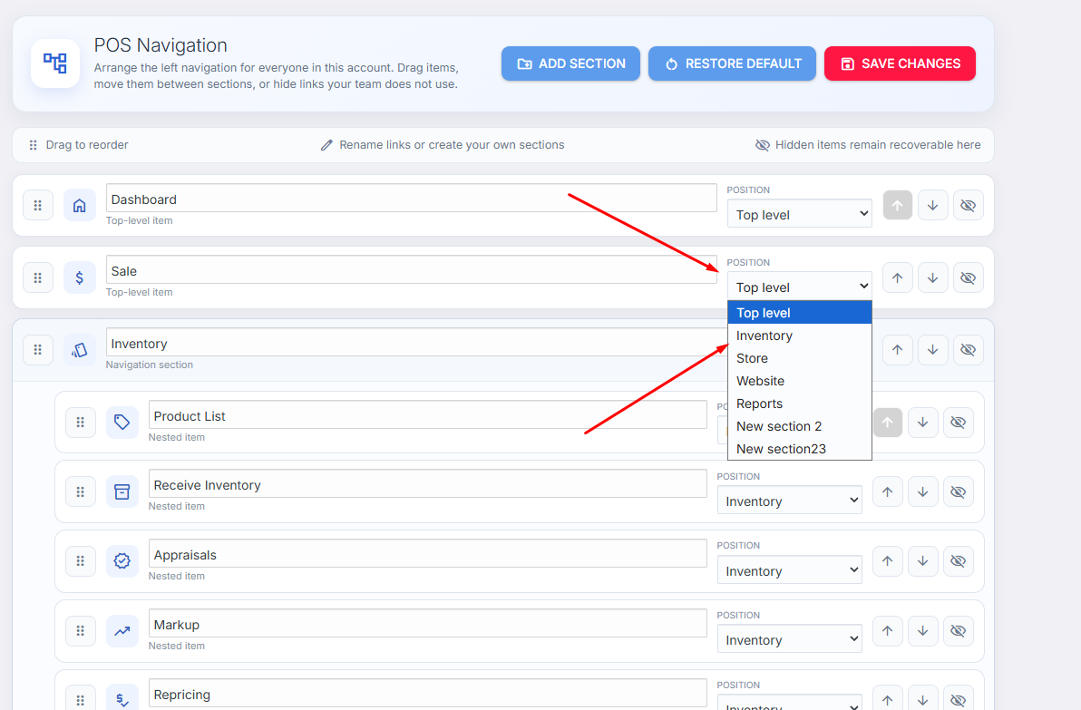Hide the Product List item

pos(959,422)
